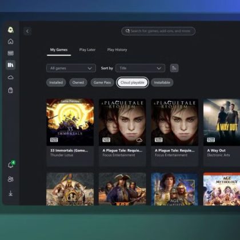Open the Game Pass sidebar icon
This screenshot has height=240, width=240.
[x=11, y=53]
